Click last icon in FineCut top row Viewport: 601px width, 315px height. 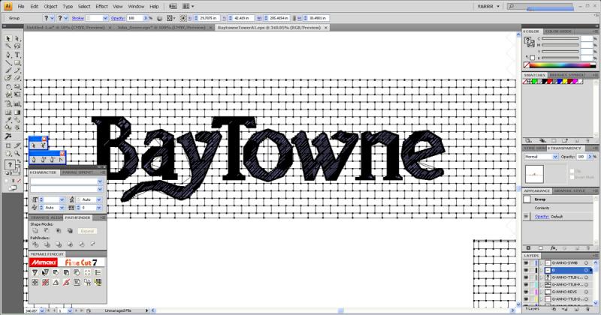pyautogui.click(x=98, y=272)
